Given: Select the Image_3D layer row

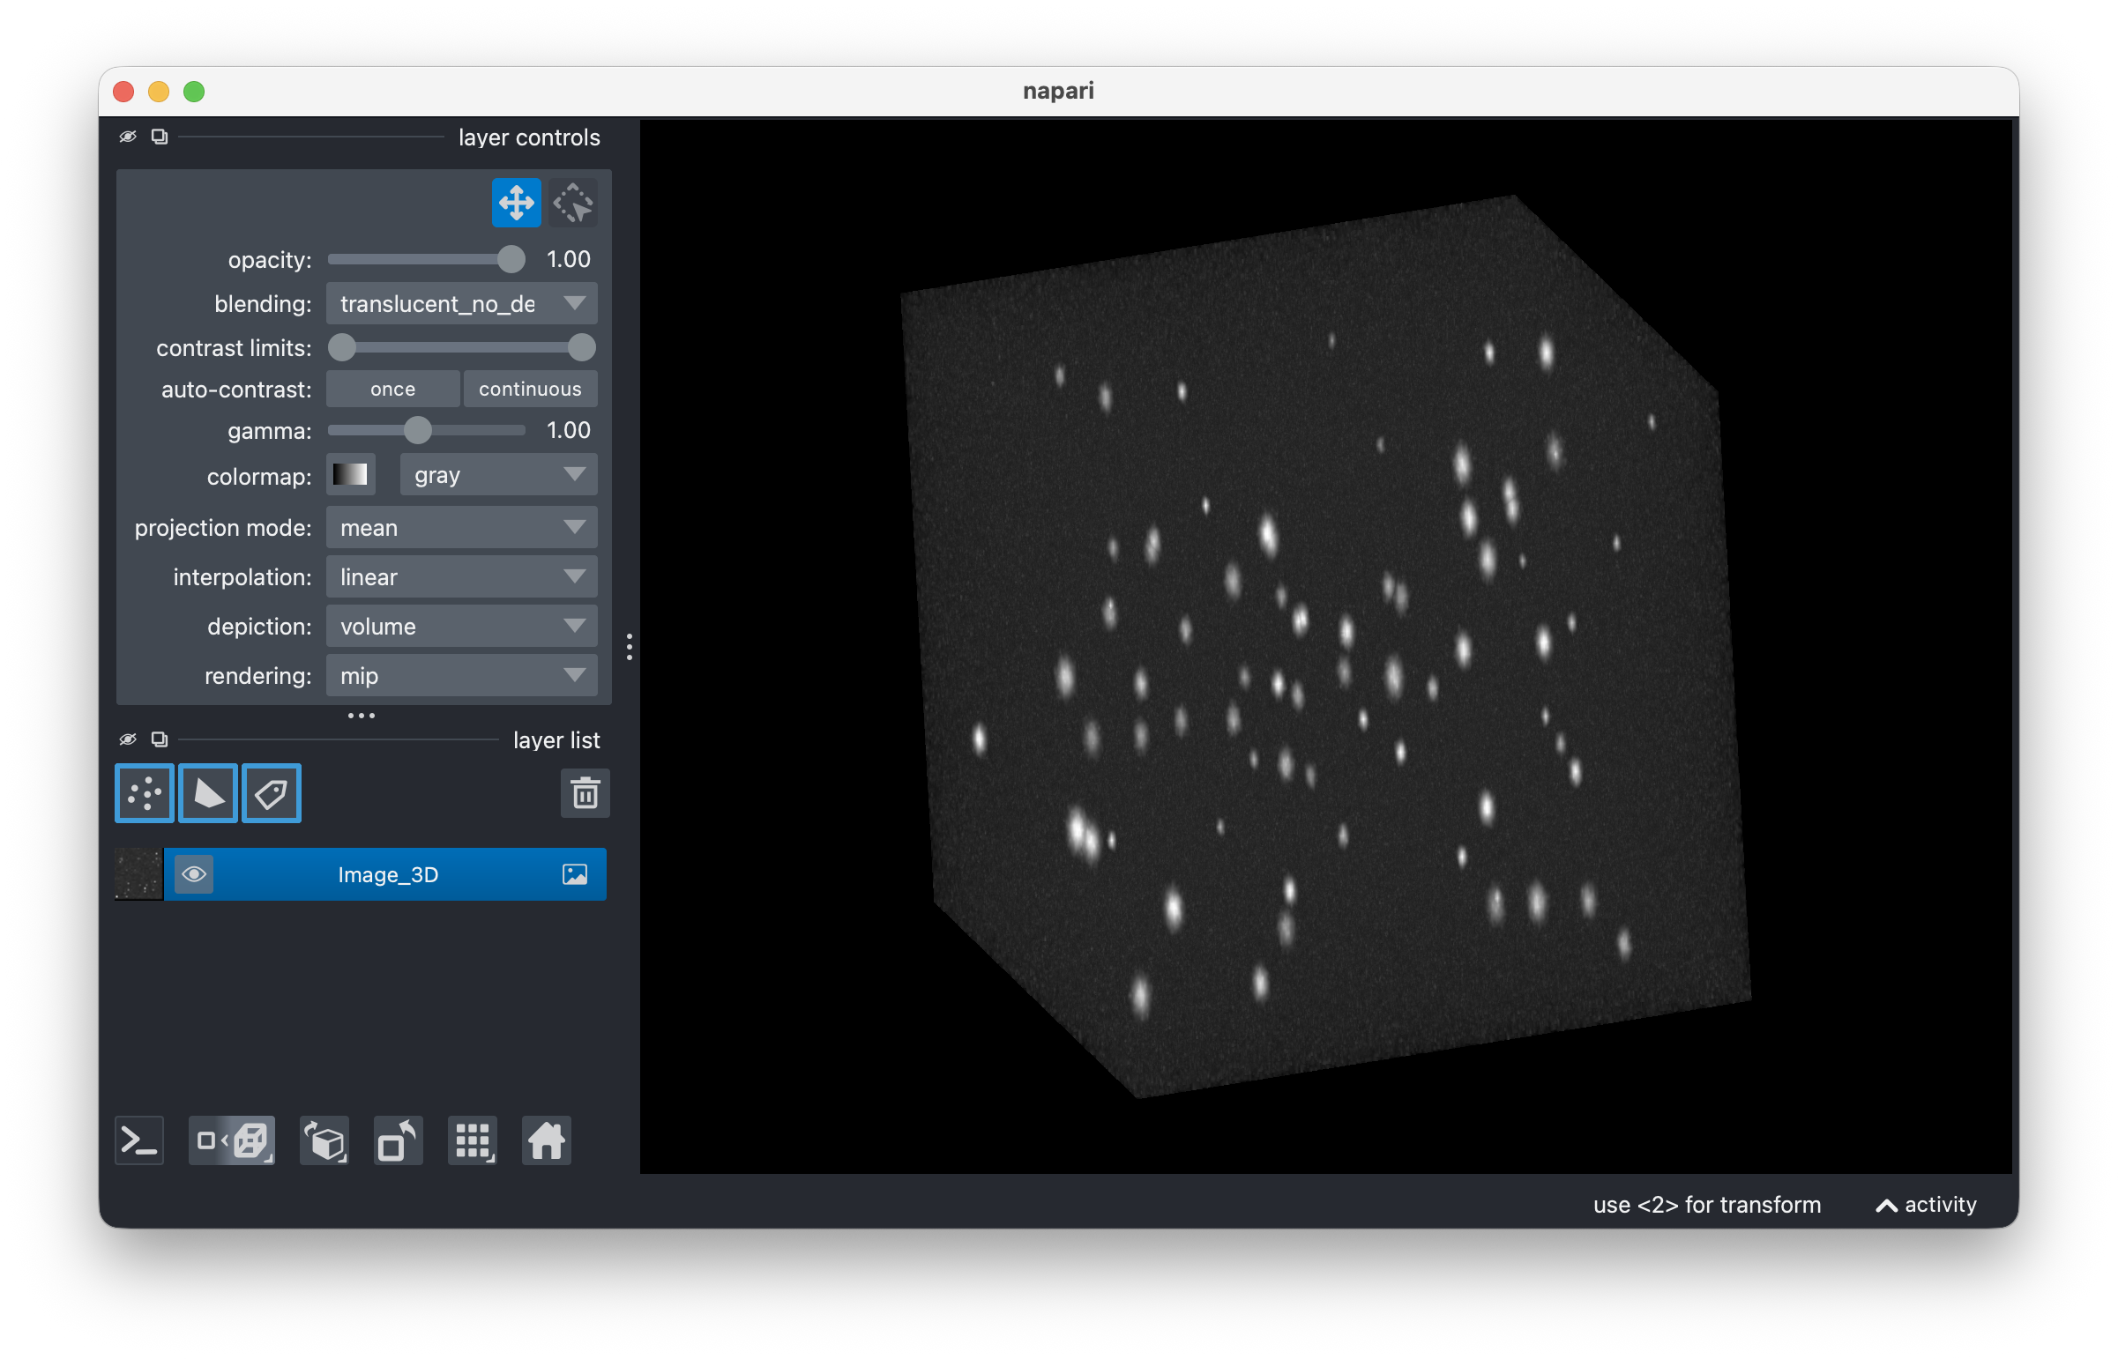Looking at the screenshot, I should pos(361,874).
